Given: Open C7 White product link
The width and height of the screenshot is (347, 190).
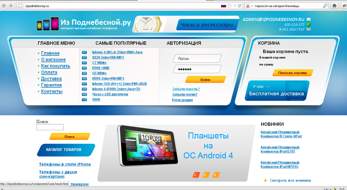Looking at the screenshot, I should pyautogui.click(x=99, y=63).
